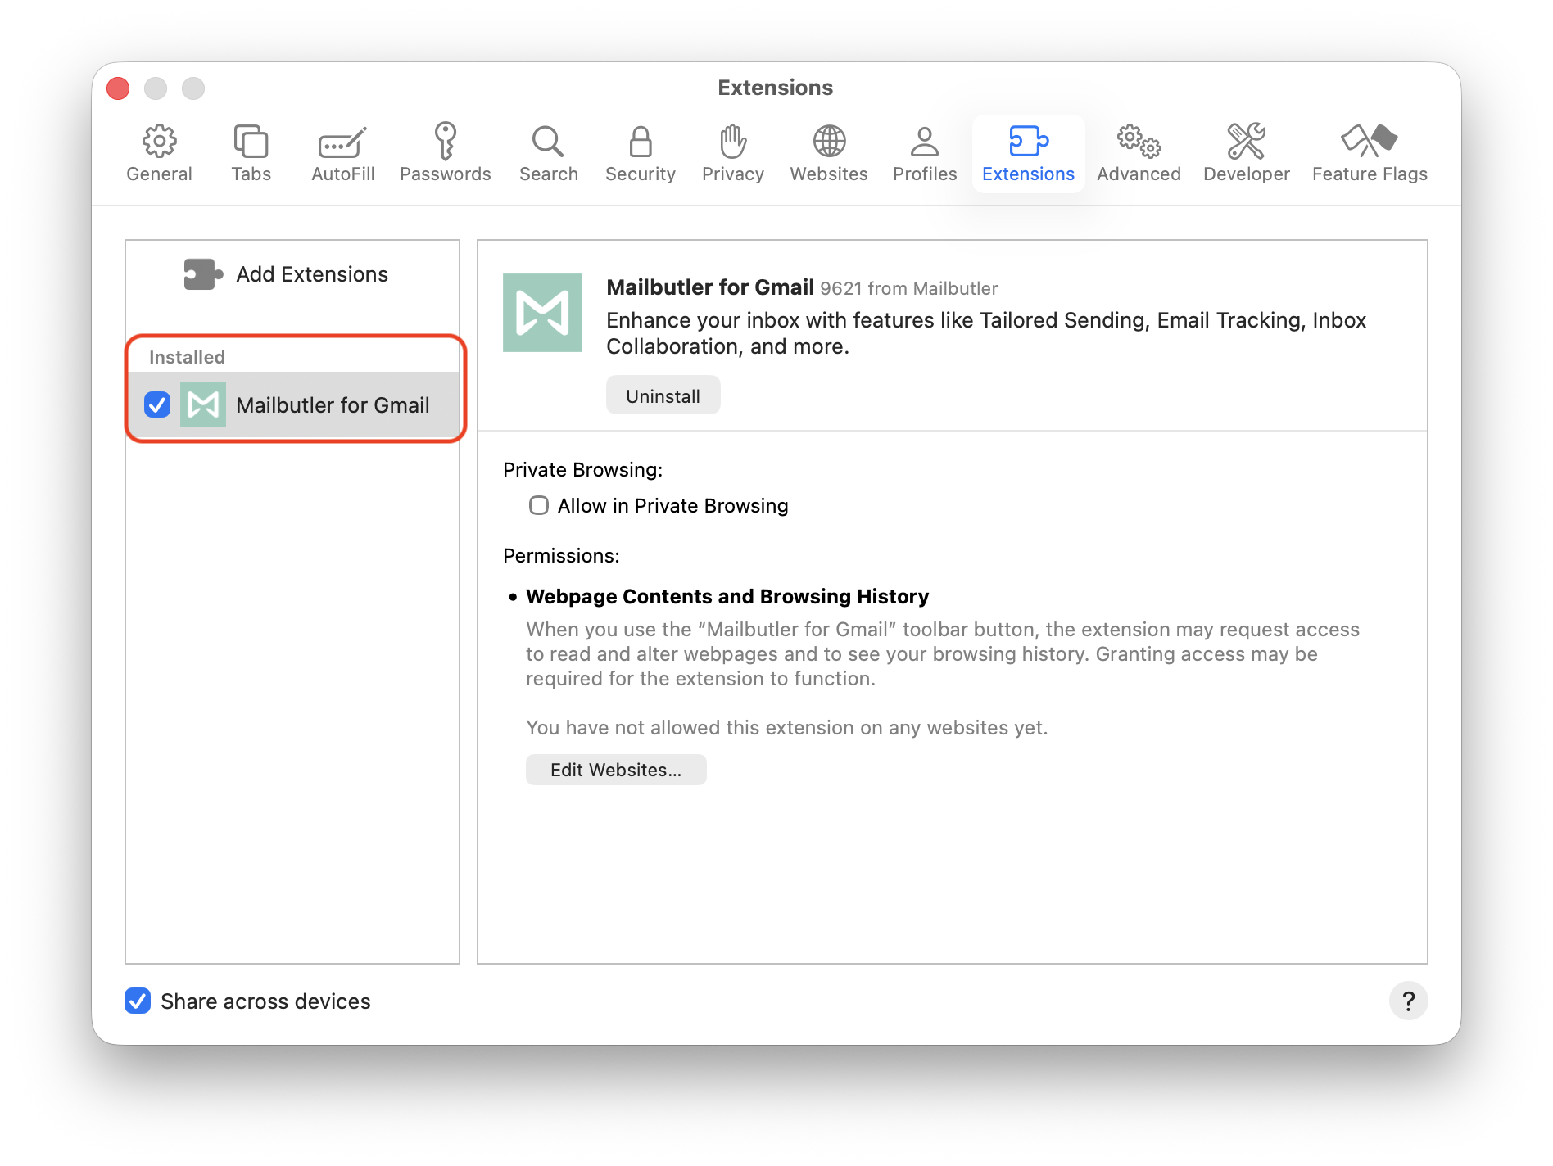Click the Private Browsing: label

tap(582, 469)
